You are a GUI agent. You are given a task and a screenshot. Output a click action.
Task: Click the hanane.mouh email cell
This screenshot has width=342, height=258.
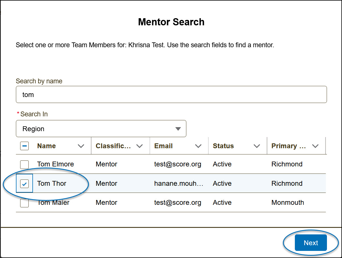tap(179, 184)
